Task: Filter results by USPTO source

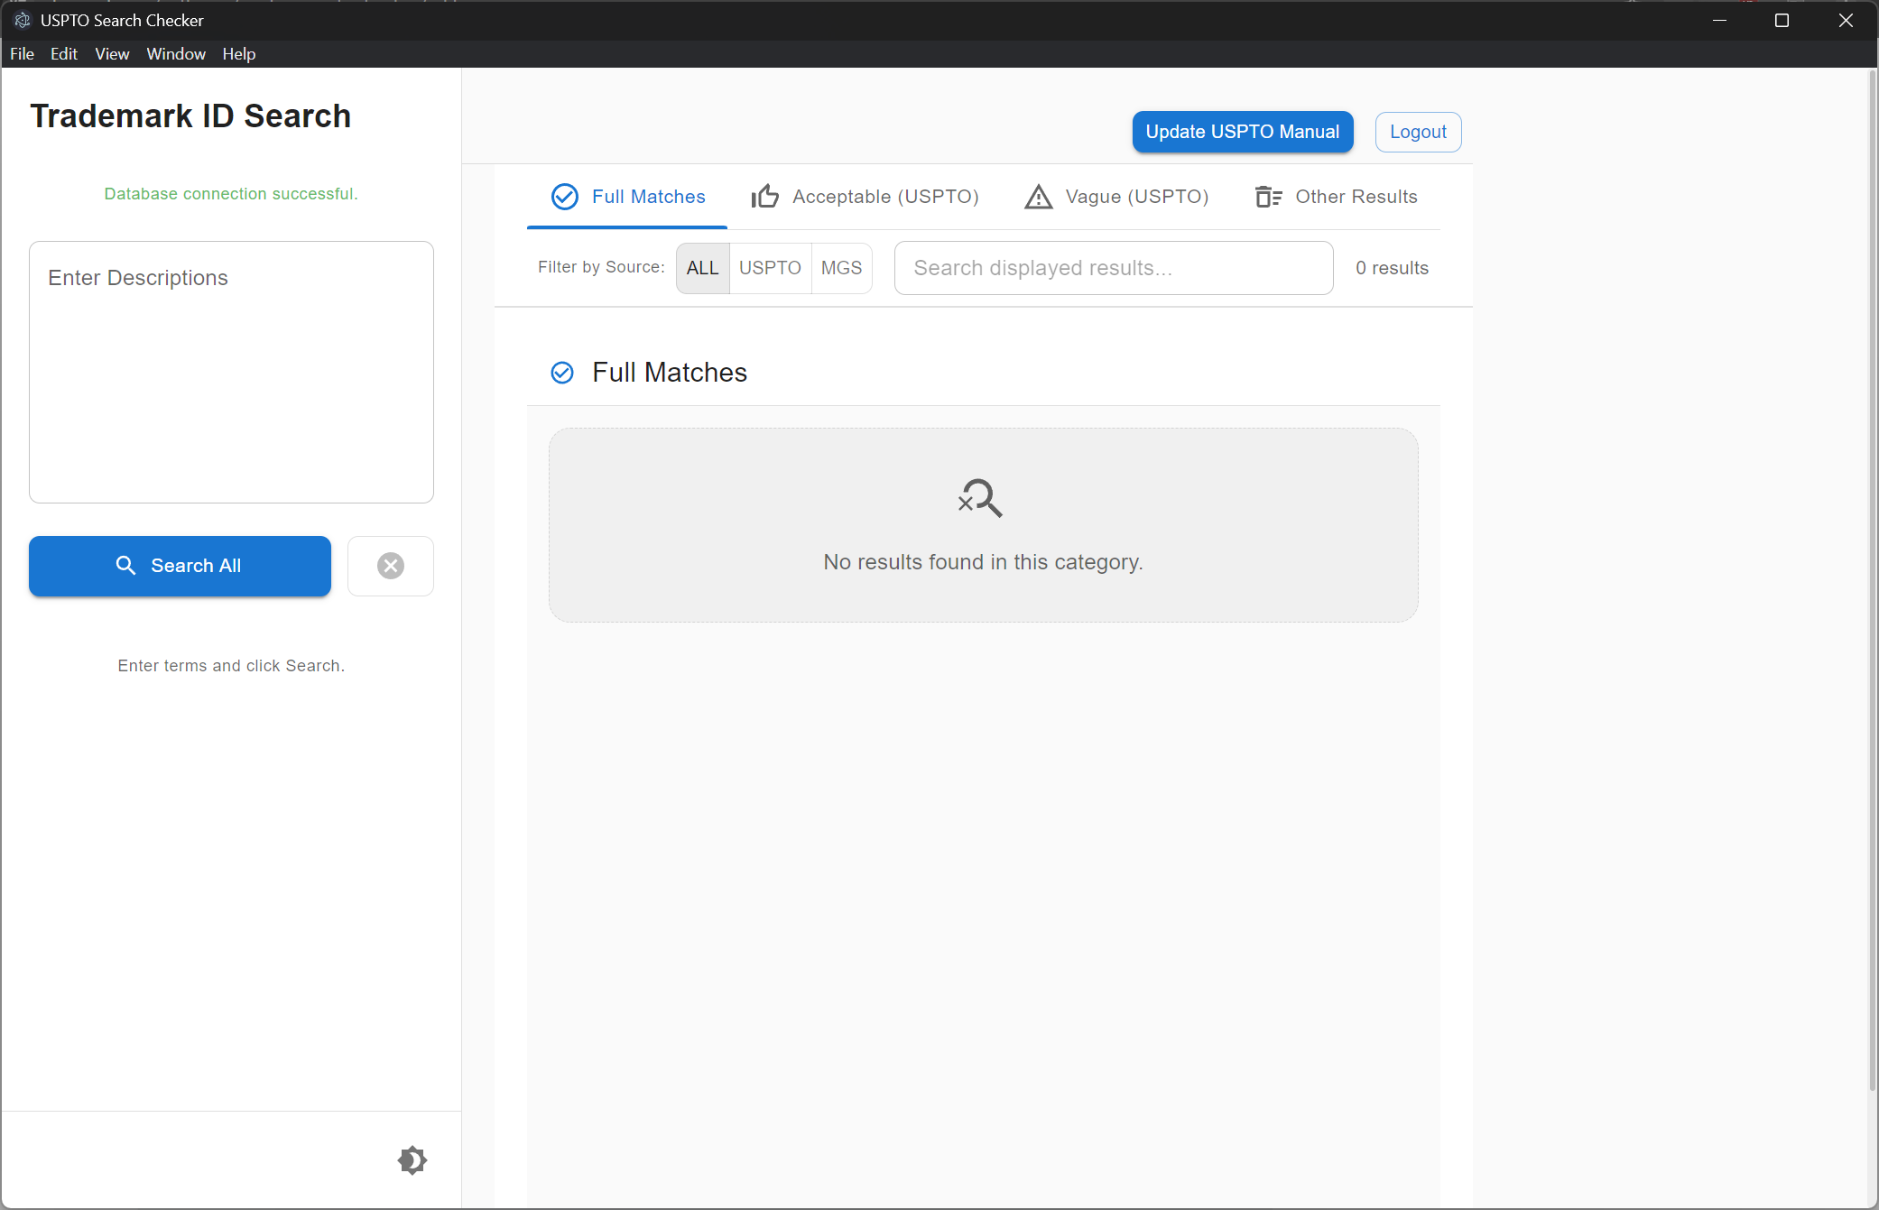Action: (x=770, y=268)
